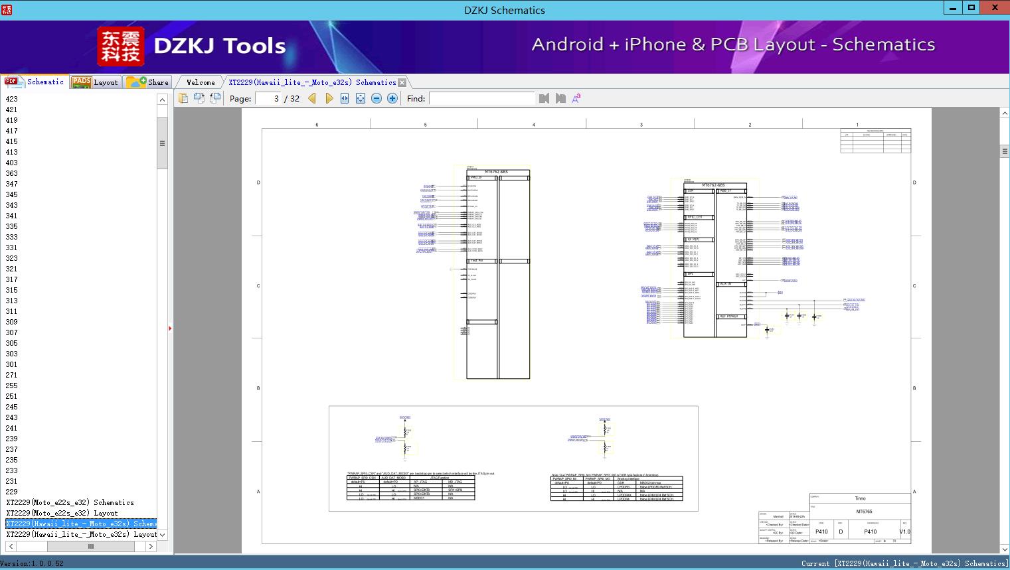Select list item 311

coord(12,311)
